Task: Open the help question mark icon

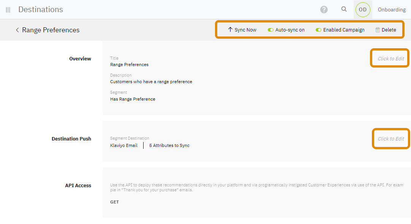Action: click(x=324, y=9)
